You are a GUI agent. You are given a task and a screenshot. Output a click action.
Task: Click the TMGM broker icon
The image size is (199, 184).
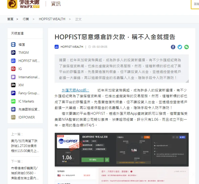pos(13,52)
